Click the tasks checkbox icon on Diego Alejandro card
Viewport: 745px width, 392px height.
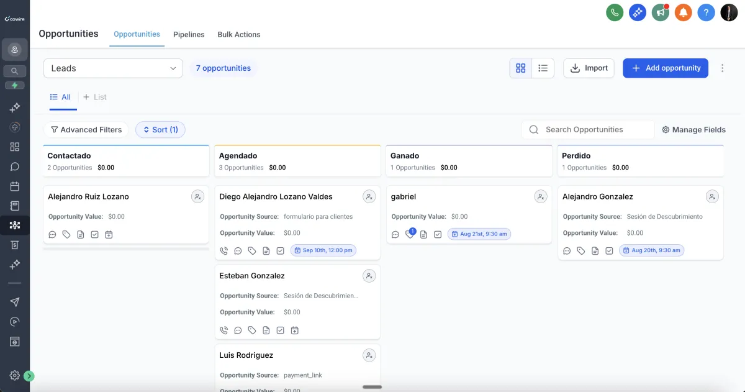tap(280, 251)
